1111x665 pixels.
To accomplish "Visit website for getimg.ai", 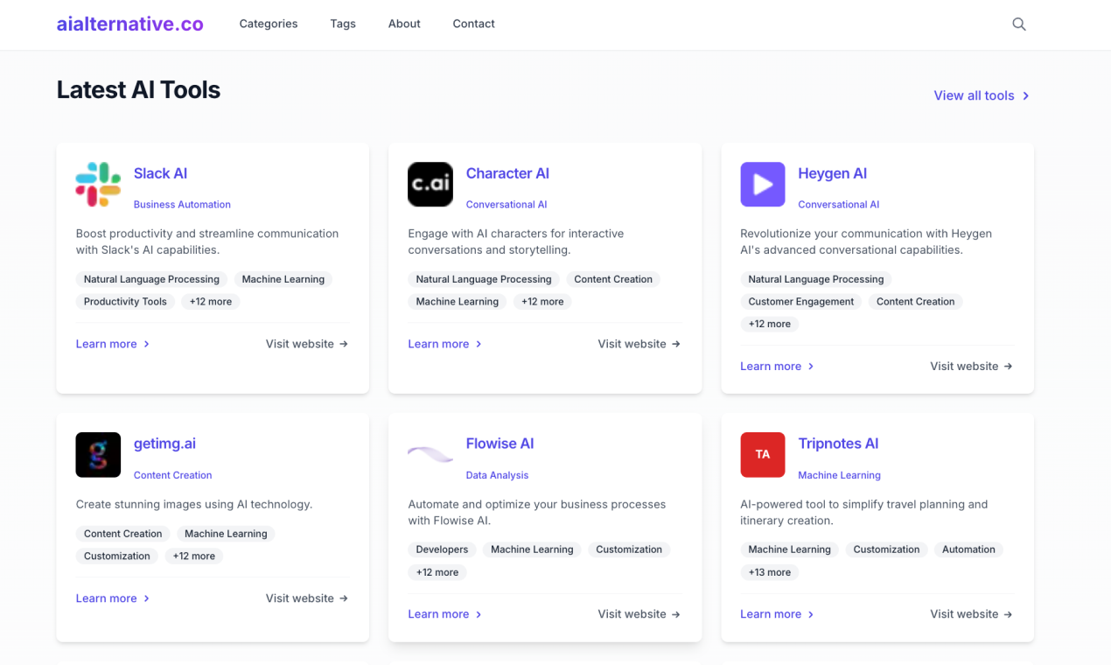I will (x=307, y=598).
